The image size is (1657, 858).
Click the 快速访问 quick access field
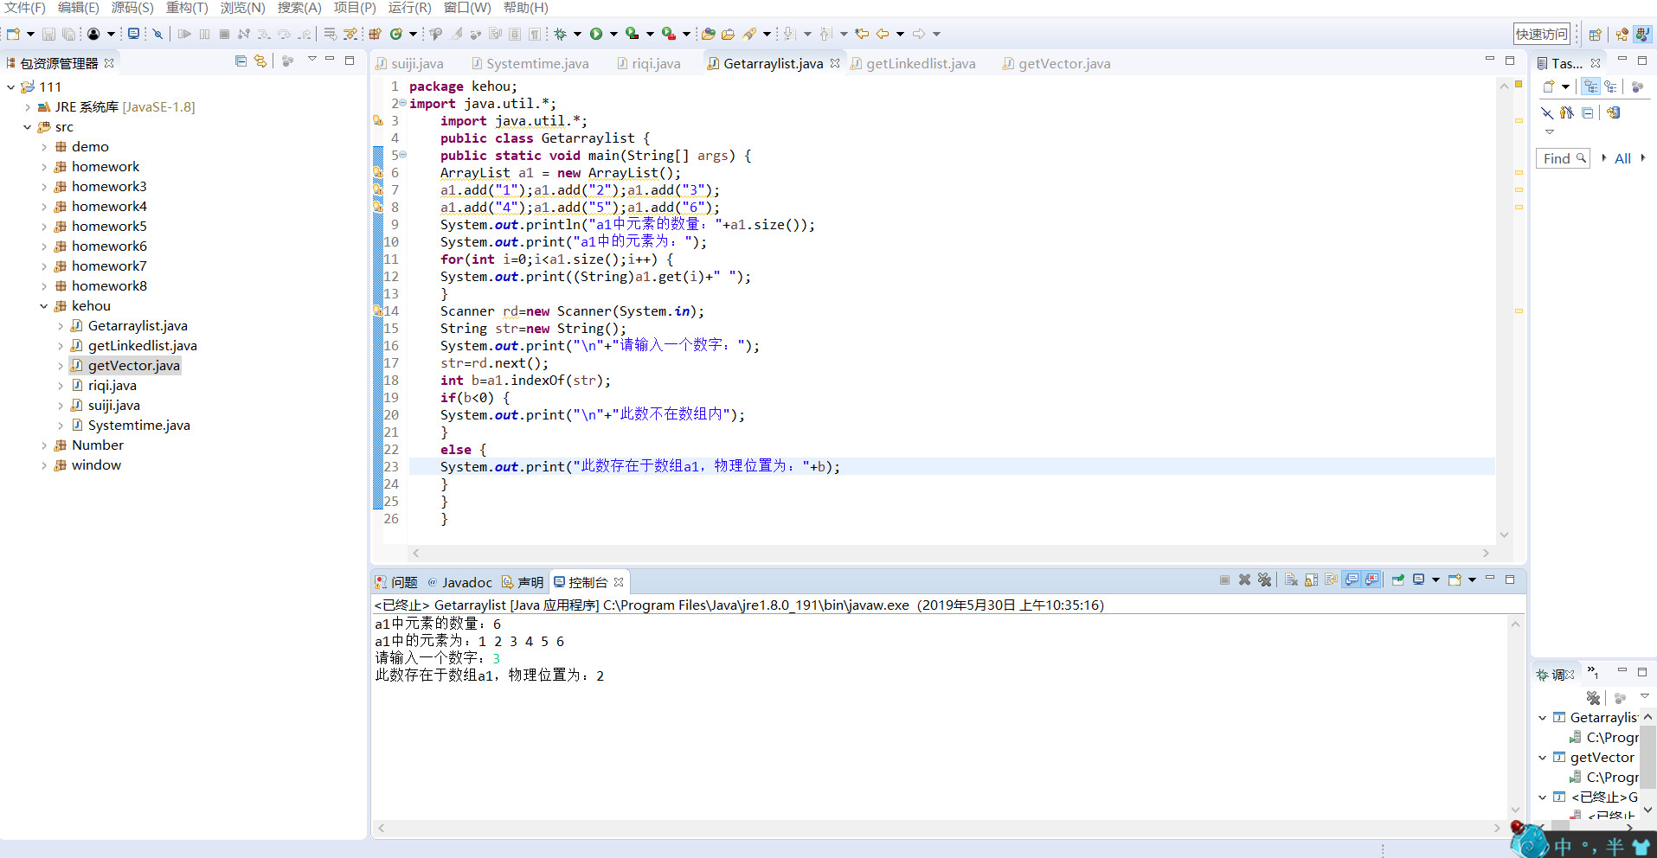tap(1541, 34)
